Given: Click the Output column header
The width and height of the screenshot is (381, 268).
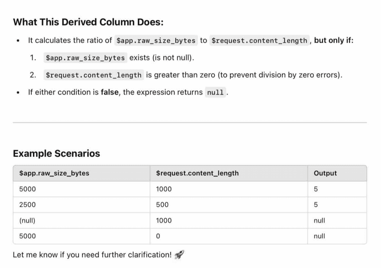Looking at the screenshot, I should click(x=325, y=173).
